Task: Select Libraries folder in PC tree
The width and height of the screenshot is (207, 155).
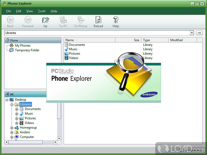Action: tap(26, 104)
